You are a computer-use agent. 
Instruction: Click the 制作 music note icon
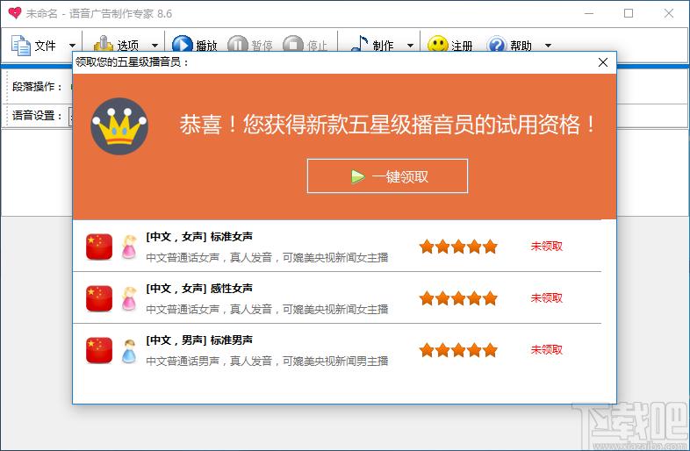coord(360,44)
